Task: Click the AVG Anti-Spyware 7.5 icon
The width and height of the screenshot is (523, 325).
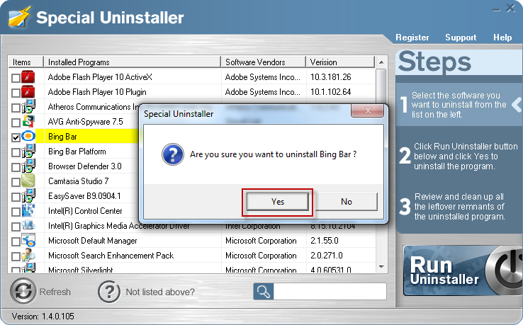Action: point(28,121)
